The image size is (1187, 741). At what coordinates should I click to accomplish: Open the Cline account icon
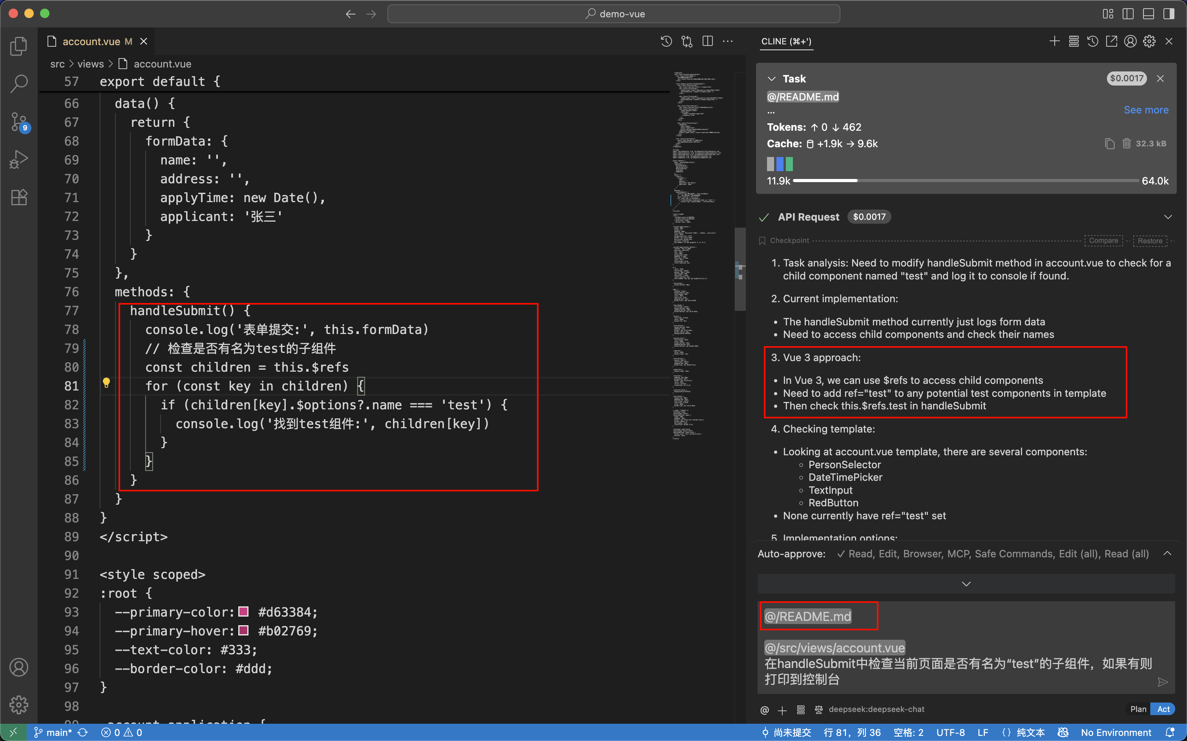[x=1130, y=41]
